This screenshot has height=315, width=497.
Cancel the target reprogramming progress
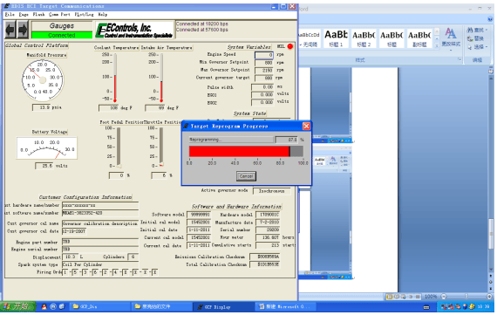pos(246,176)
